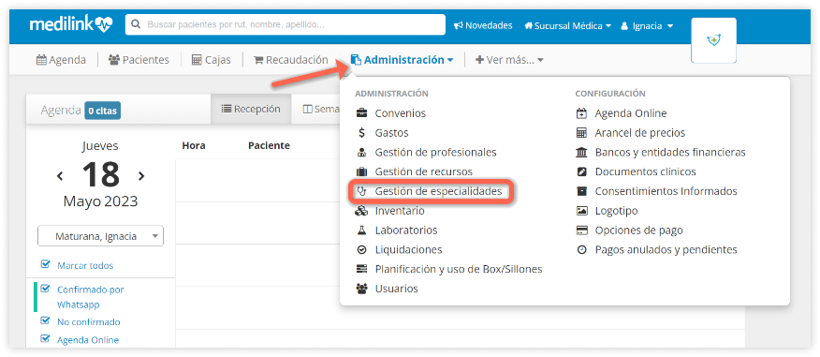Open the Maturana, Ignacia professional selector

(100, 236)
